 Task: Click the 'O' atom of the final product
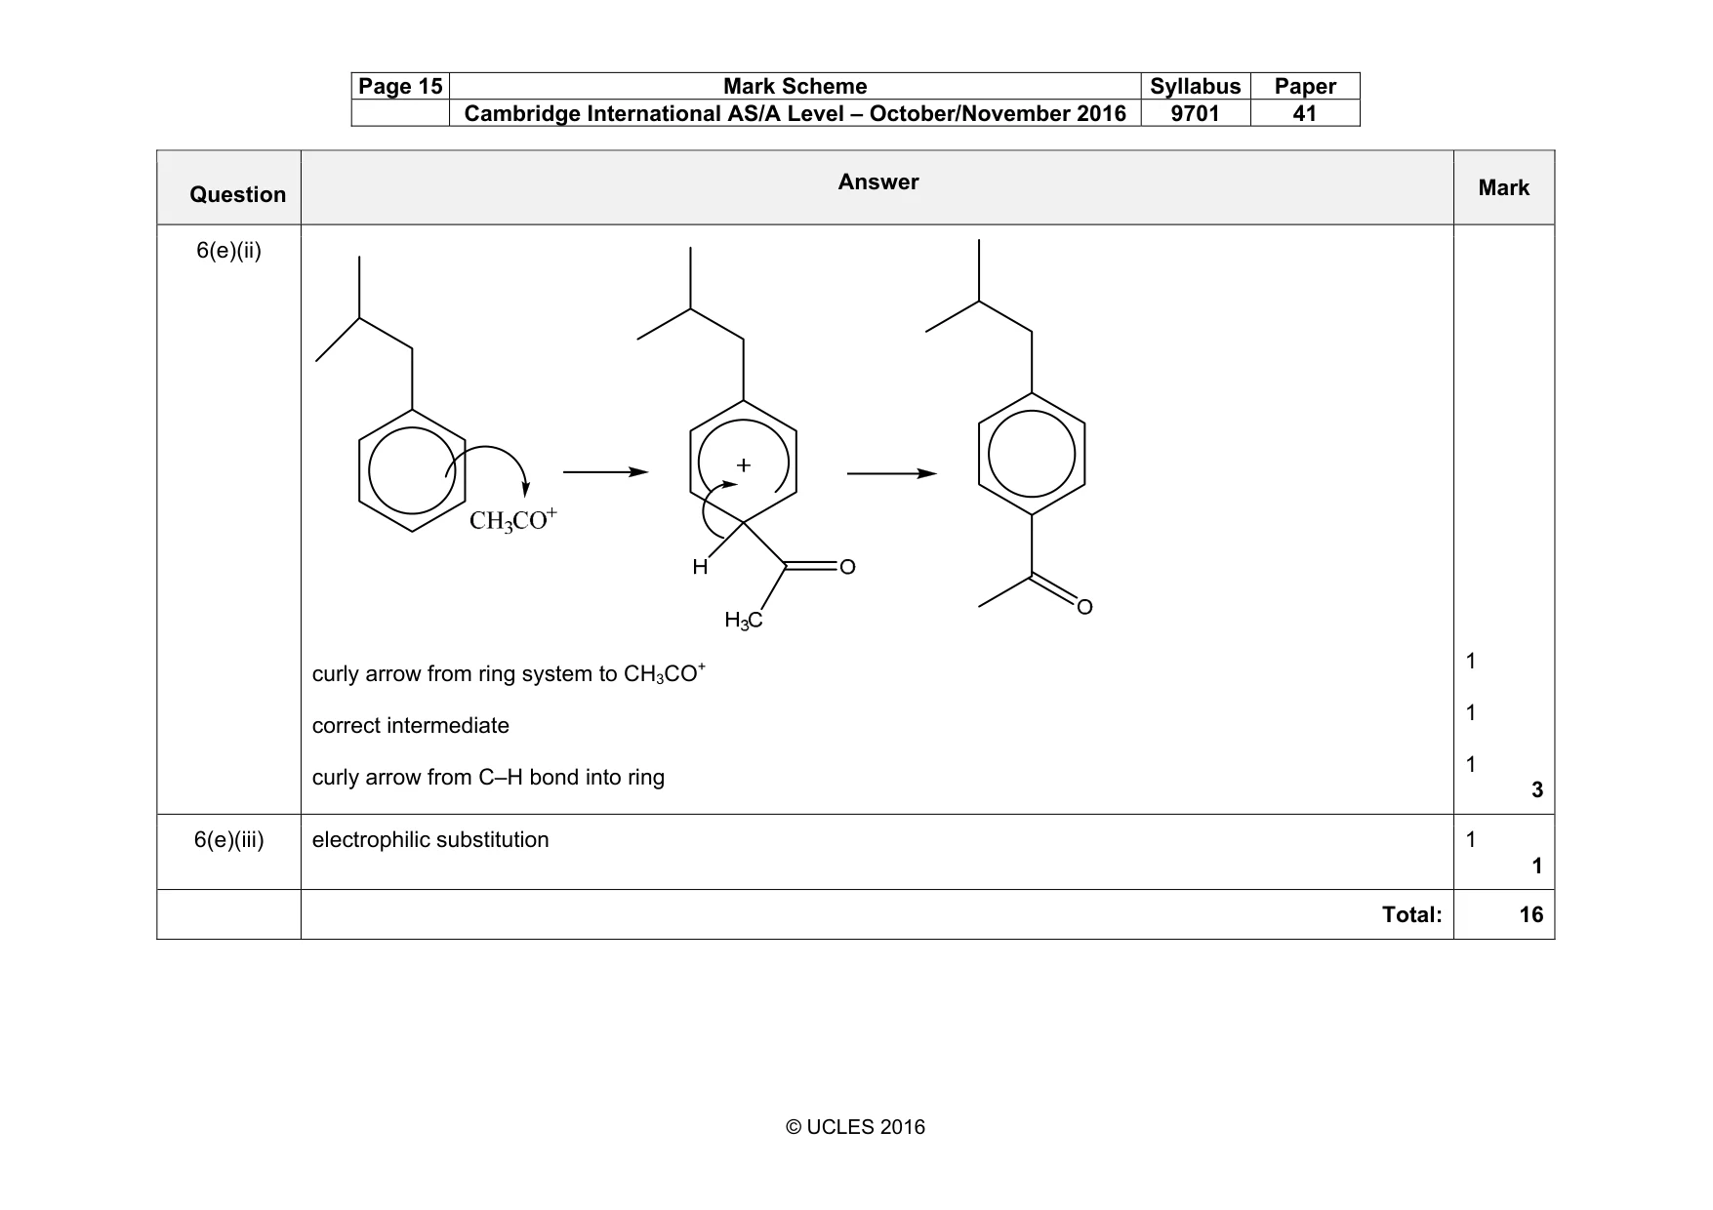(x=1084, y=608)
